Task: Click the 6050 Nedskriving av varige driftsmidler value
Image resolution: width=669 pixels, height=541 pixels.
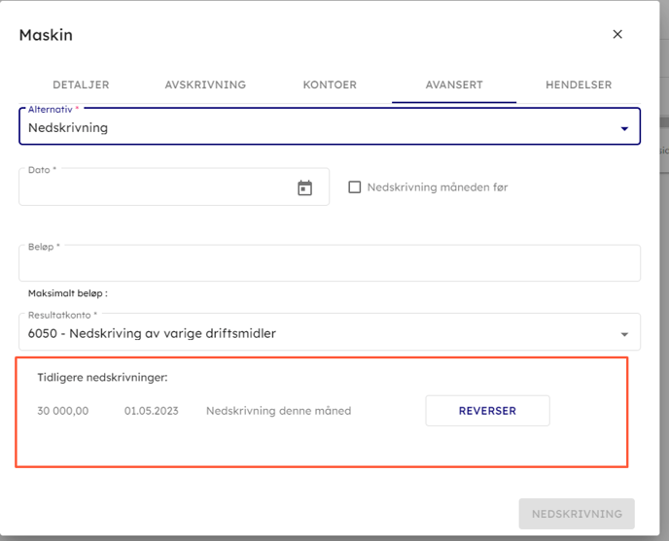Action: tap(152, 333)
